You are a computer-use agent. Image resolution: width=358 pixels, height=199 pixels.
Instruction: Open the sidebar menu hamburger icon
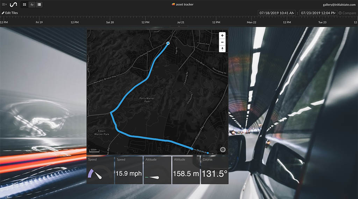[4, 5]
